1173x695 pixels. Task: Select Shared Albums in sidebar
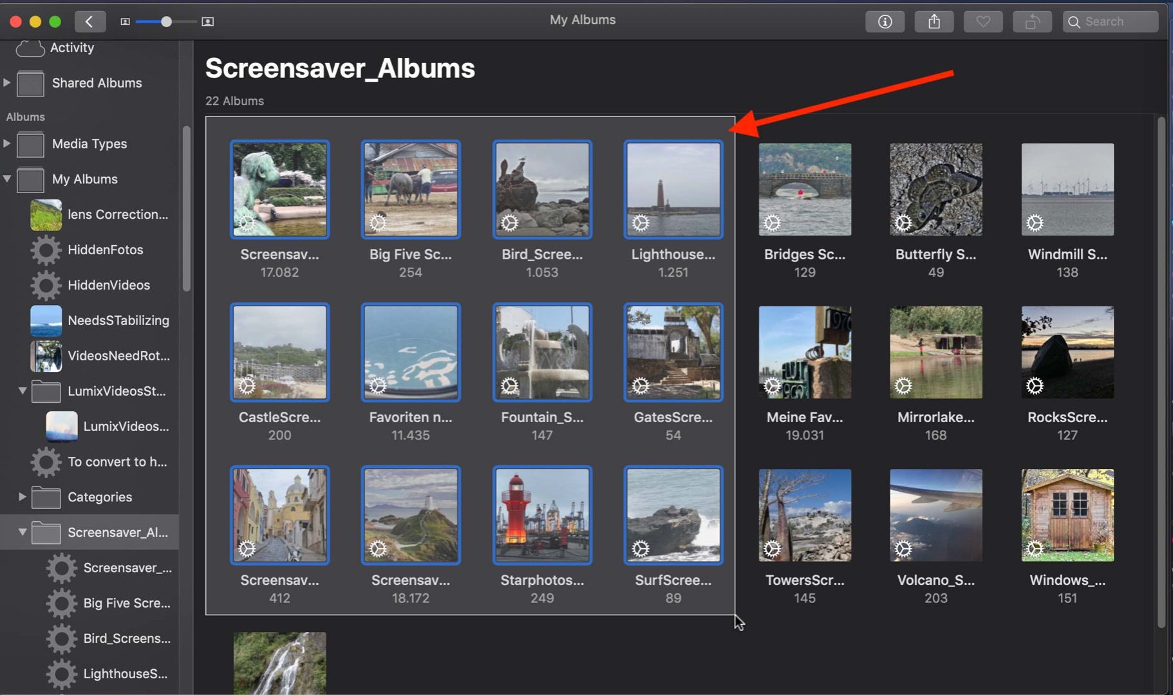[x=89, y=83]
